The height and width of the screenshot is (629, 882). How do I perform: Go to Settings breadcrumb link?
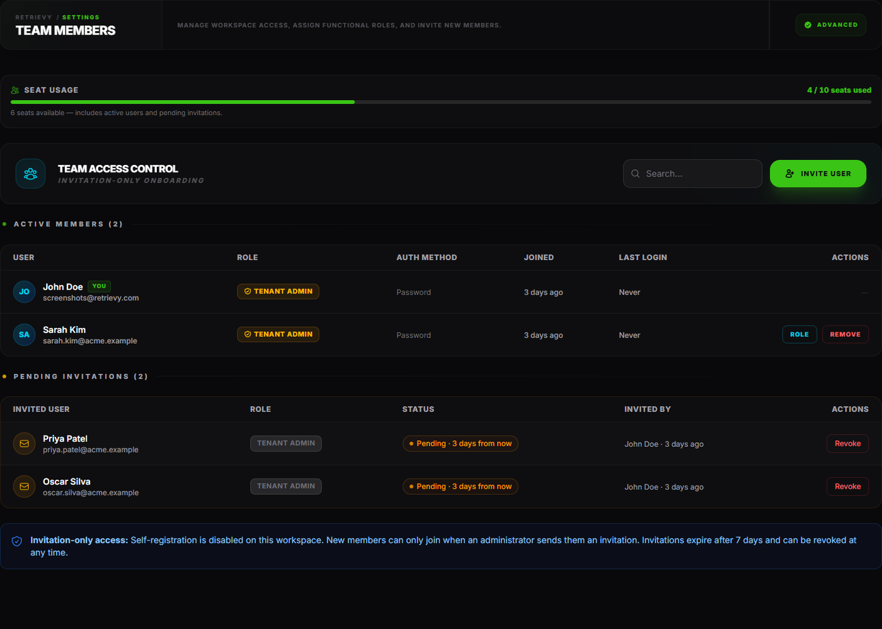(x=81, y=18)
